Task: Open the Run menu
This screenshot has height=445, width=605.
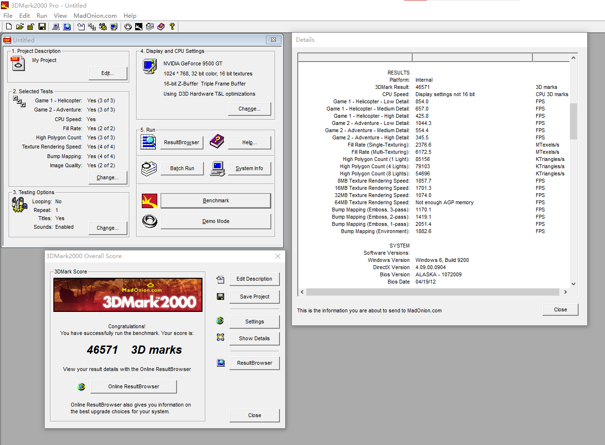Action: [x=42, y=16]
